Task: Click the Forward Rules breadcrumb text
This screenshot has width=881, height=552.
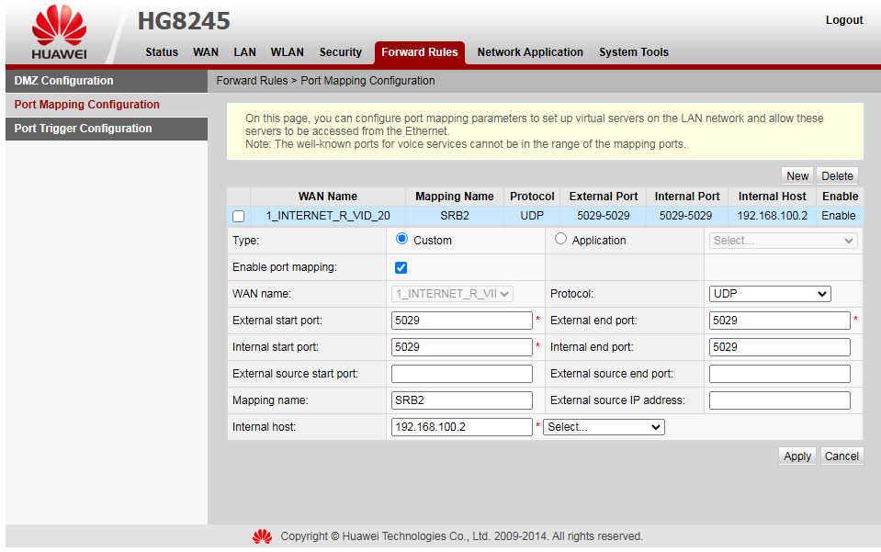Action: (252, 81)
